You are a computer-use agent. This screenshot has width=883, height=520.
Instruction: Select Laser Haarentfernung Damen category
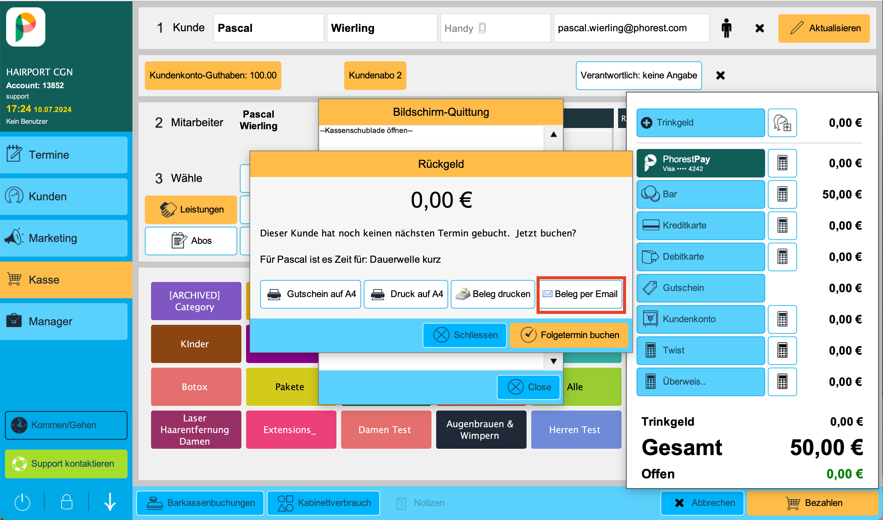click(x=196, y=430)
